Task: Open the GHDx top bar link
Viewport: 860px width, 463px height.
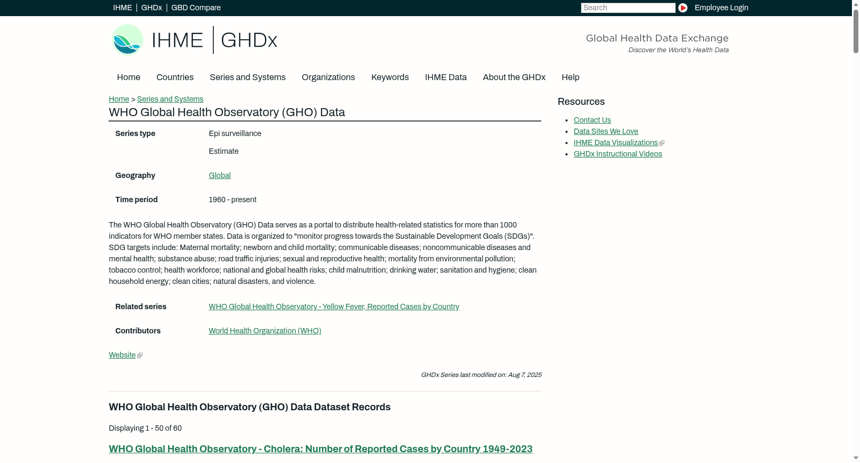Action: pos(152,8)
